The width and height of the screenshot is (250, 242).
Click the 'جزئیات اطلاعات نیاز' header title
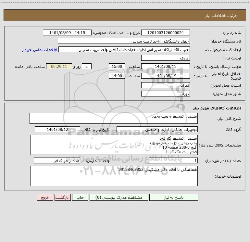pos(221,16)
